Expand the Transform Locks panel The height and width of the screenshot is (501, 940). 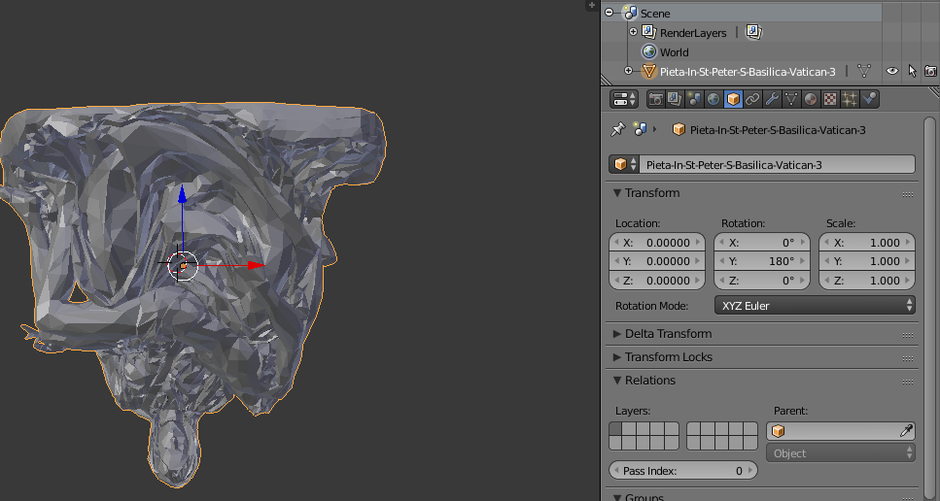point(617,356)
